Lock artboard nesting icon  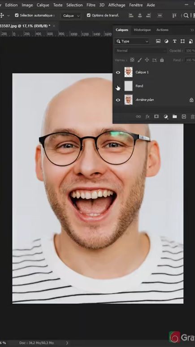click(155, 60)
